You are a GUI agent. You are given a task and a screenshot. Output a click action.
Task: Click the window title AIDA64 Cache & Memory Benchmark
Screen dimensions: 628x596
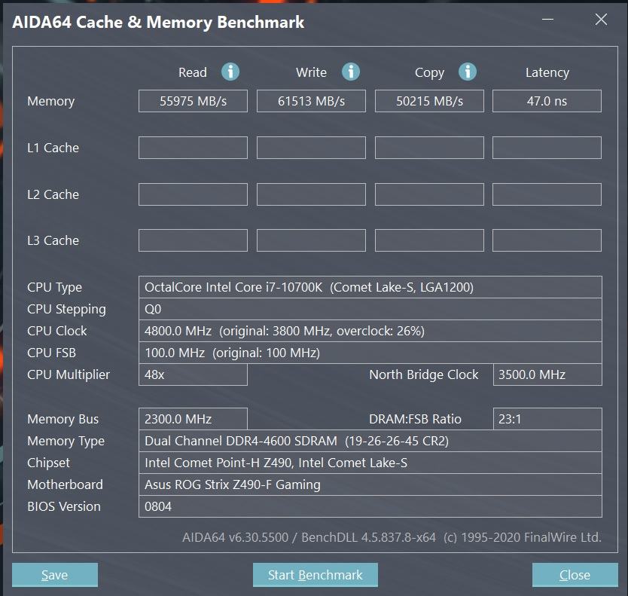(x=158, y=23)
